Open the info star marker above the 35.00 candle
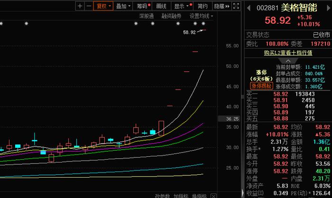Screen dimensions: 332x198 (136, 24)
